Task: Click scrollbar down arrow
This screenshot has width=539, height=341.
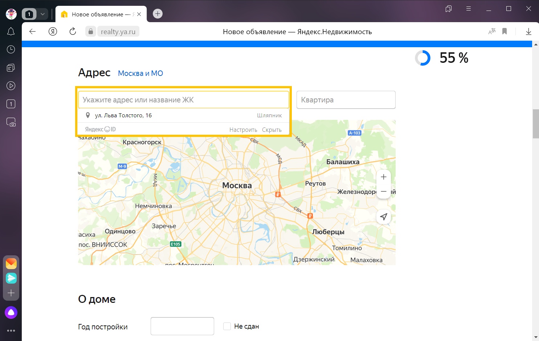Action: pos(536,337)
